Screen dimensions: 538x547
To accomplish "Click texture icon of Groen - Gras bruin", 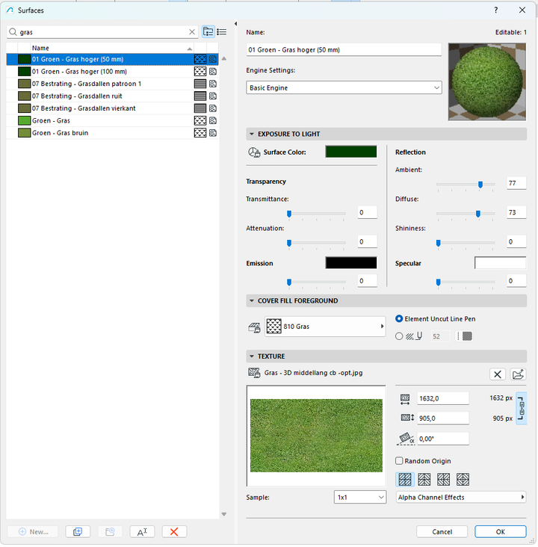I will [x=213, y=133].
